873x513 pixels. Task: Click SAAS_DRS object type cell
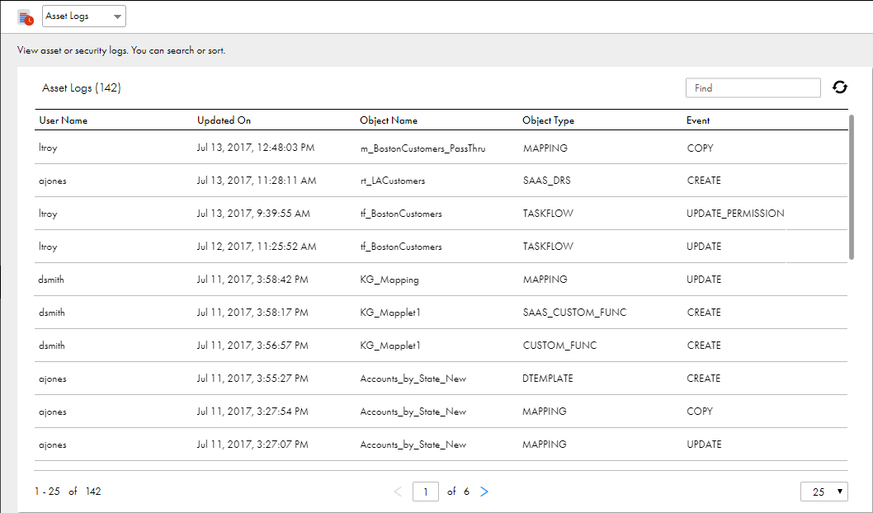tap(547, 181)
